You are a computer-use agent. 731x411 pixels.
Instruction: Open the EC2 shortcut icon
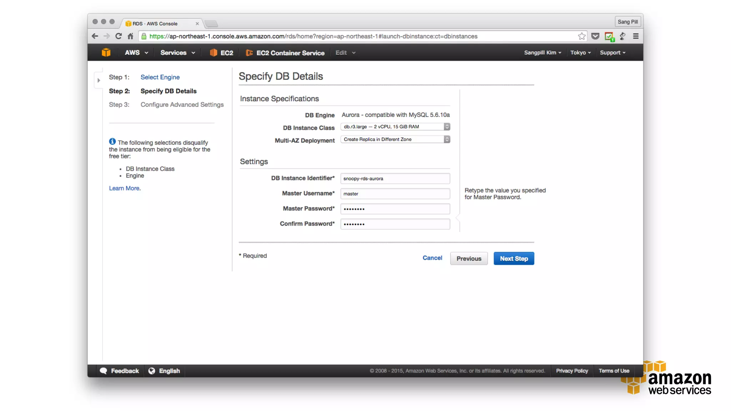(x=213, y=52)
